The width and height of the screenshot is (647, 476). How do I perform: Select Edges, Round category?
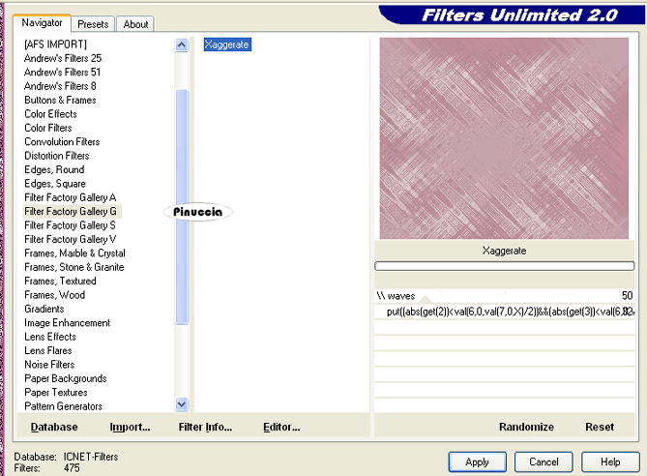click(x=54, y=169)
